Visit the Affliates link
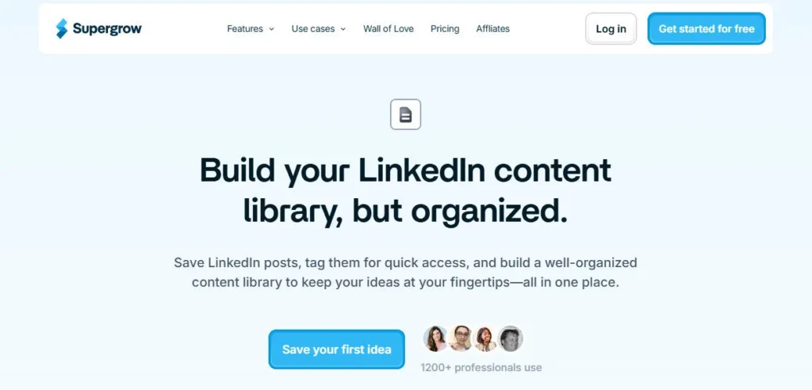 (493, 29)
